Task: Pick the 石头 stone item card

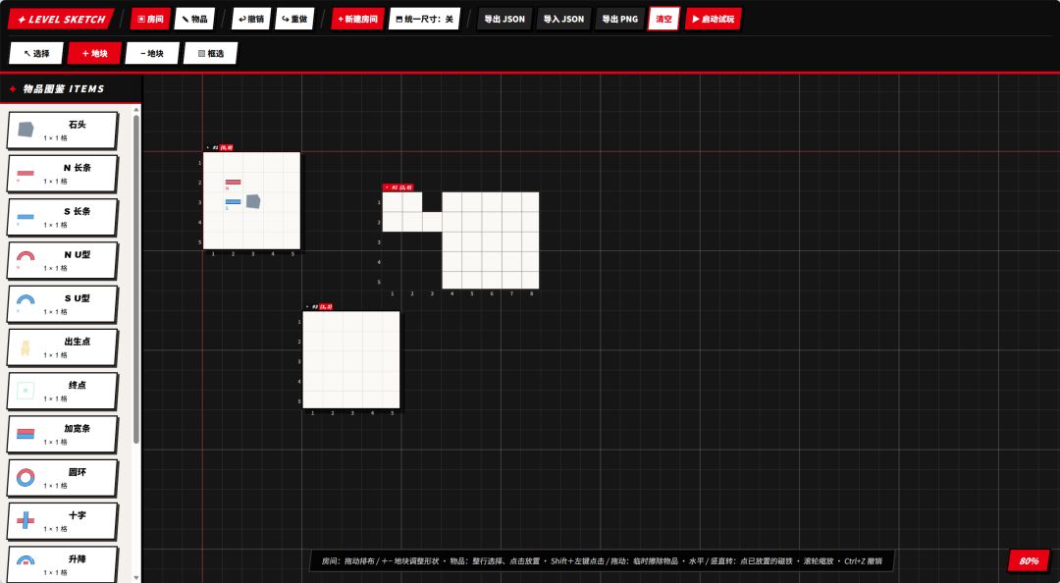Action: (62, 130)
